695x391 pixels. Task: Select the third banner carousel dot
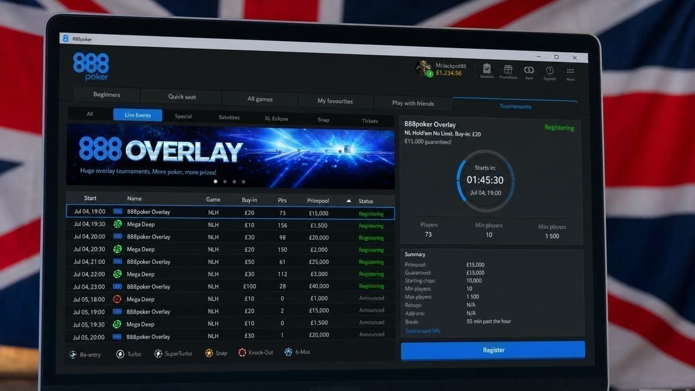click(234, 182)
